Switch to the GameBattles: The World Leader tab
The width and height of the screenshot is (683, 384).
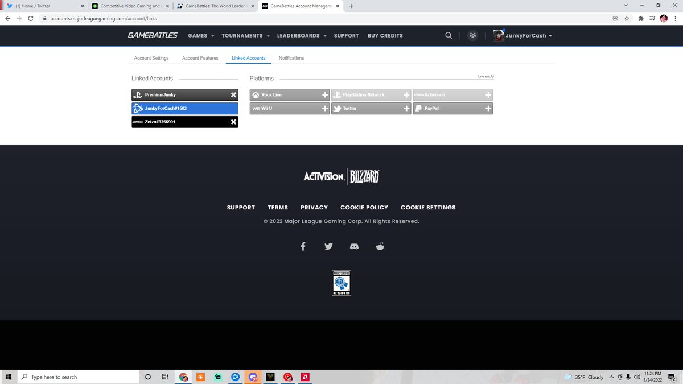(x=215, y=6)
